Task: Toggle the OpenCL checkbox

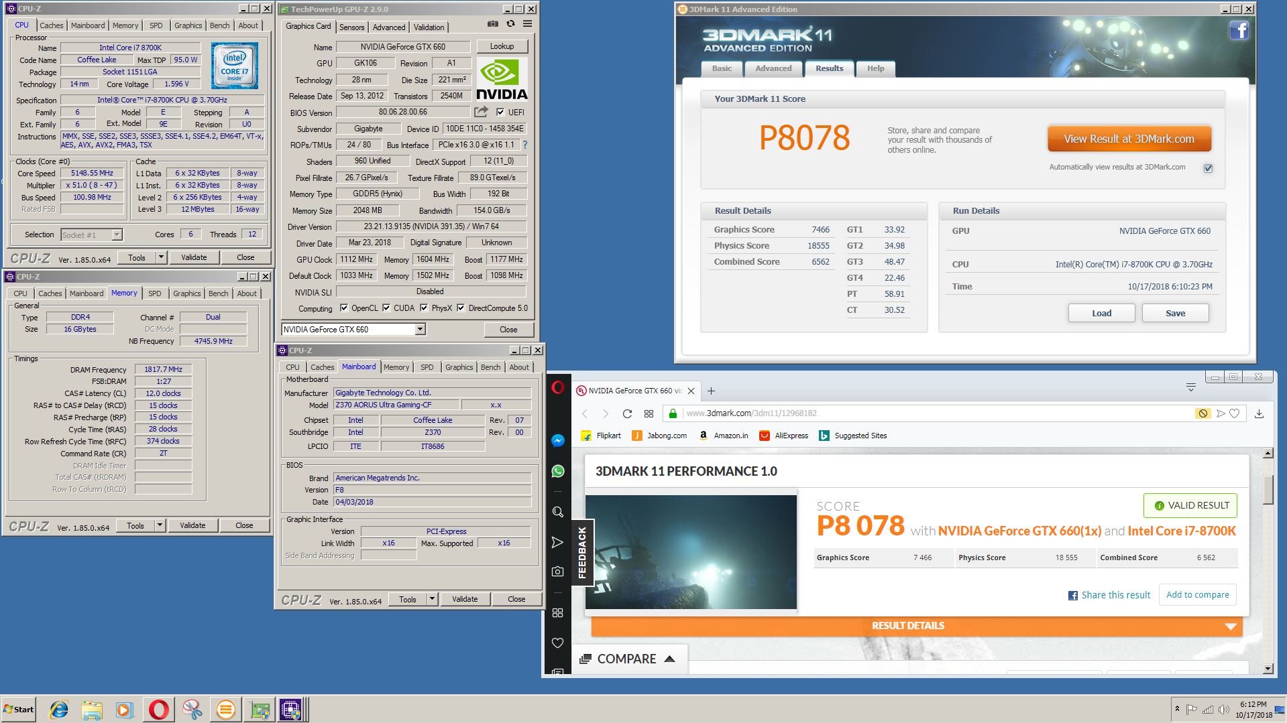Action: tap(344, 308)
